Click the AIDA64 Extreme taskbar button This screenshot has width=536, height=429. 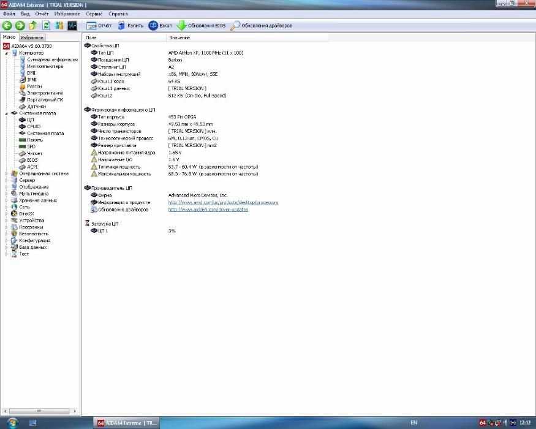pyautogui.click(x=126, y=423)
